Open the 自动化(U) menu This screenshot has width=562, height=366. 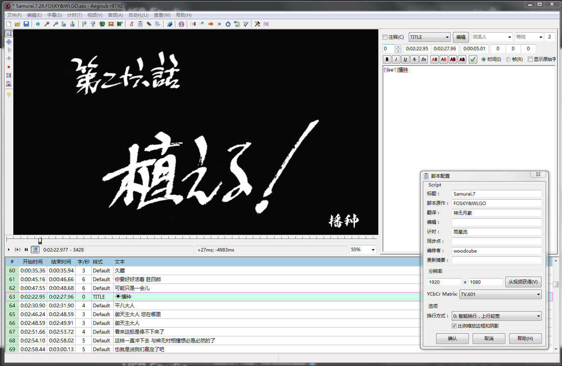click(138, 15)
